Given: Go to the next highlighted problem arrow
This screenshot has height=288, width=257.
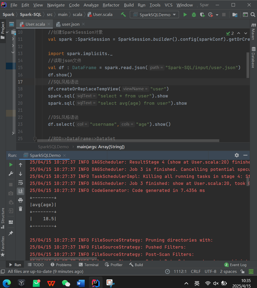Looking at the screenshot, I should coord(246,33).
